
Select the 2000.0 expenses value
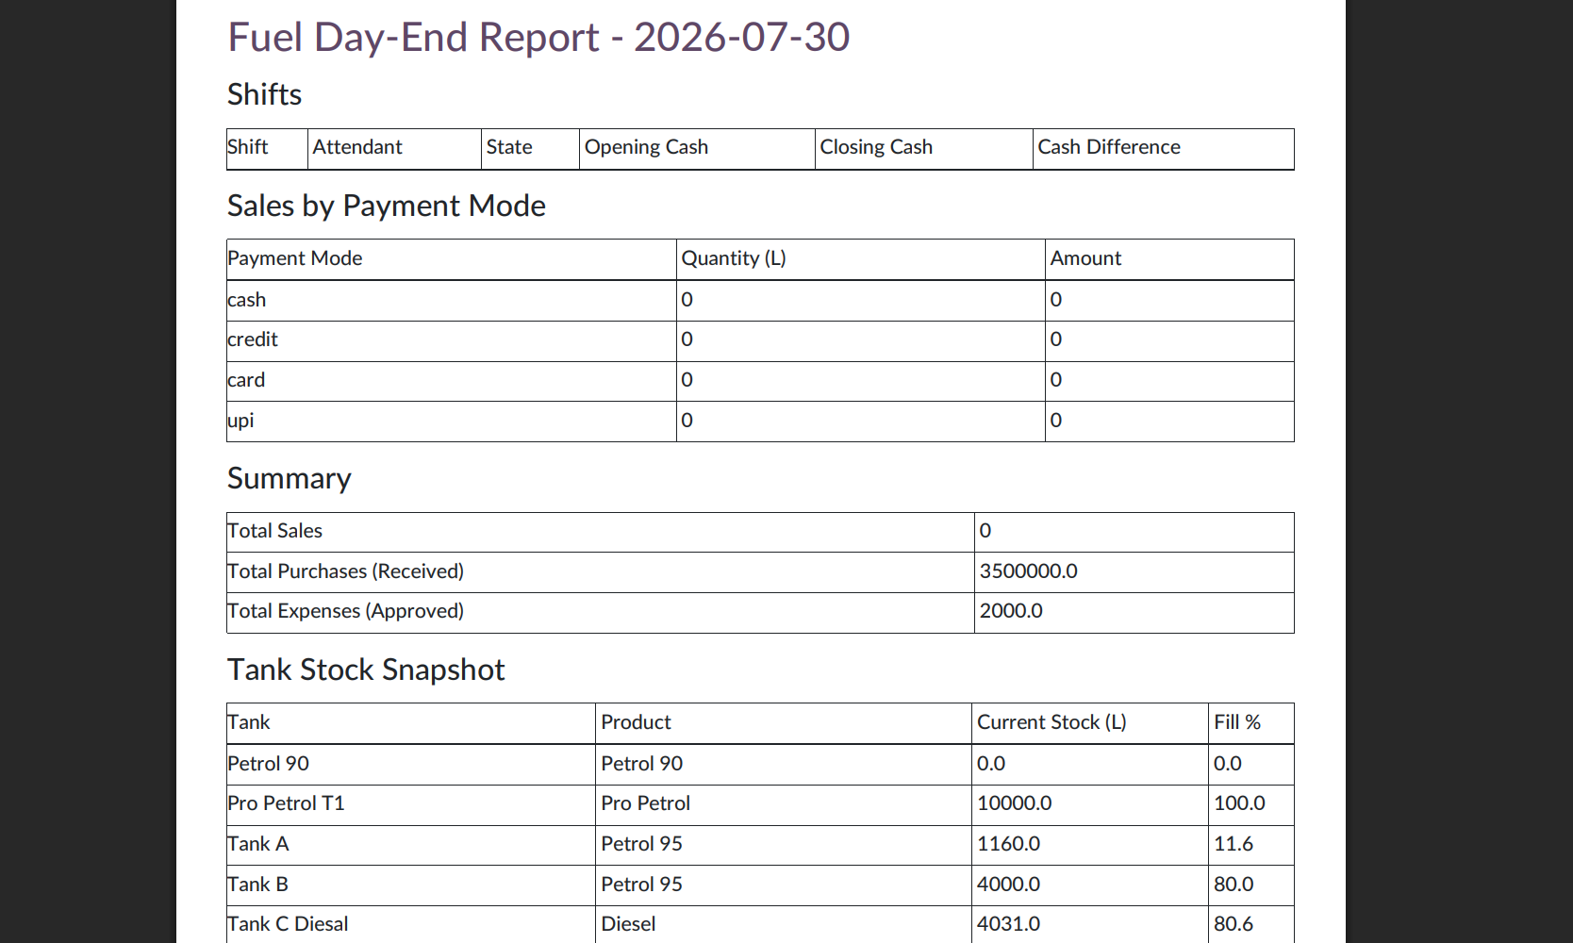tap(1011, 611)
